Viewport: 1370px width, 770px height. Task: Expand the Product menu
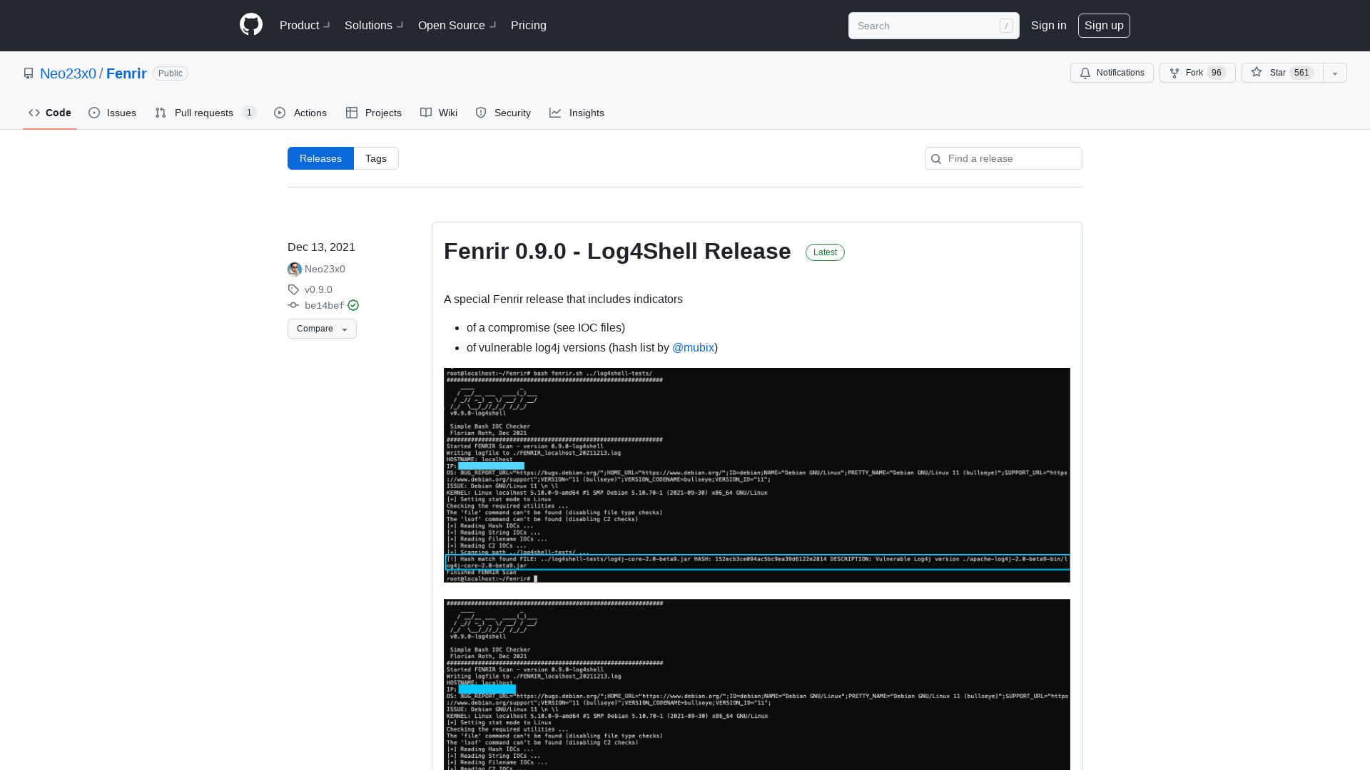[x=305, y=25]
